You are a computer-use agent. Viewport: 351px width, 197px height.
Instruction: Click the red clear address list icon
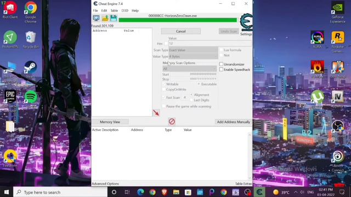[172, 121]
